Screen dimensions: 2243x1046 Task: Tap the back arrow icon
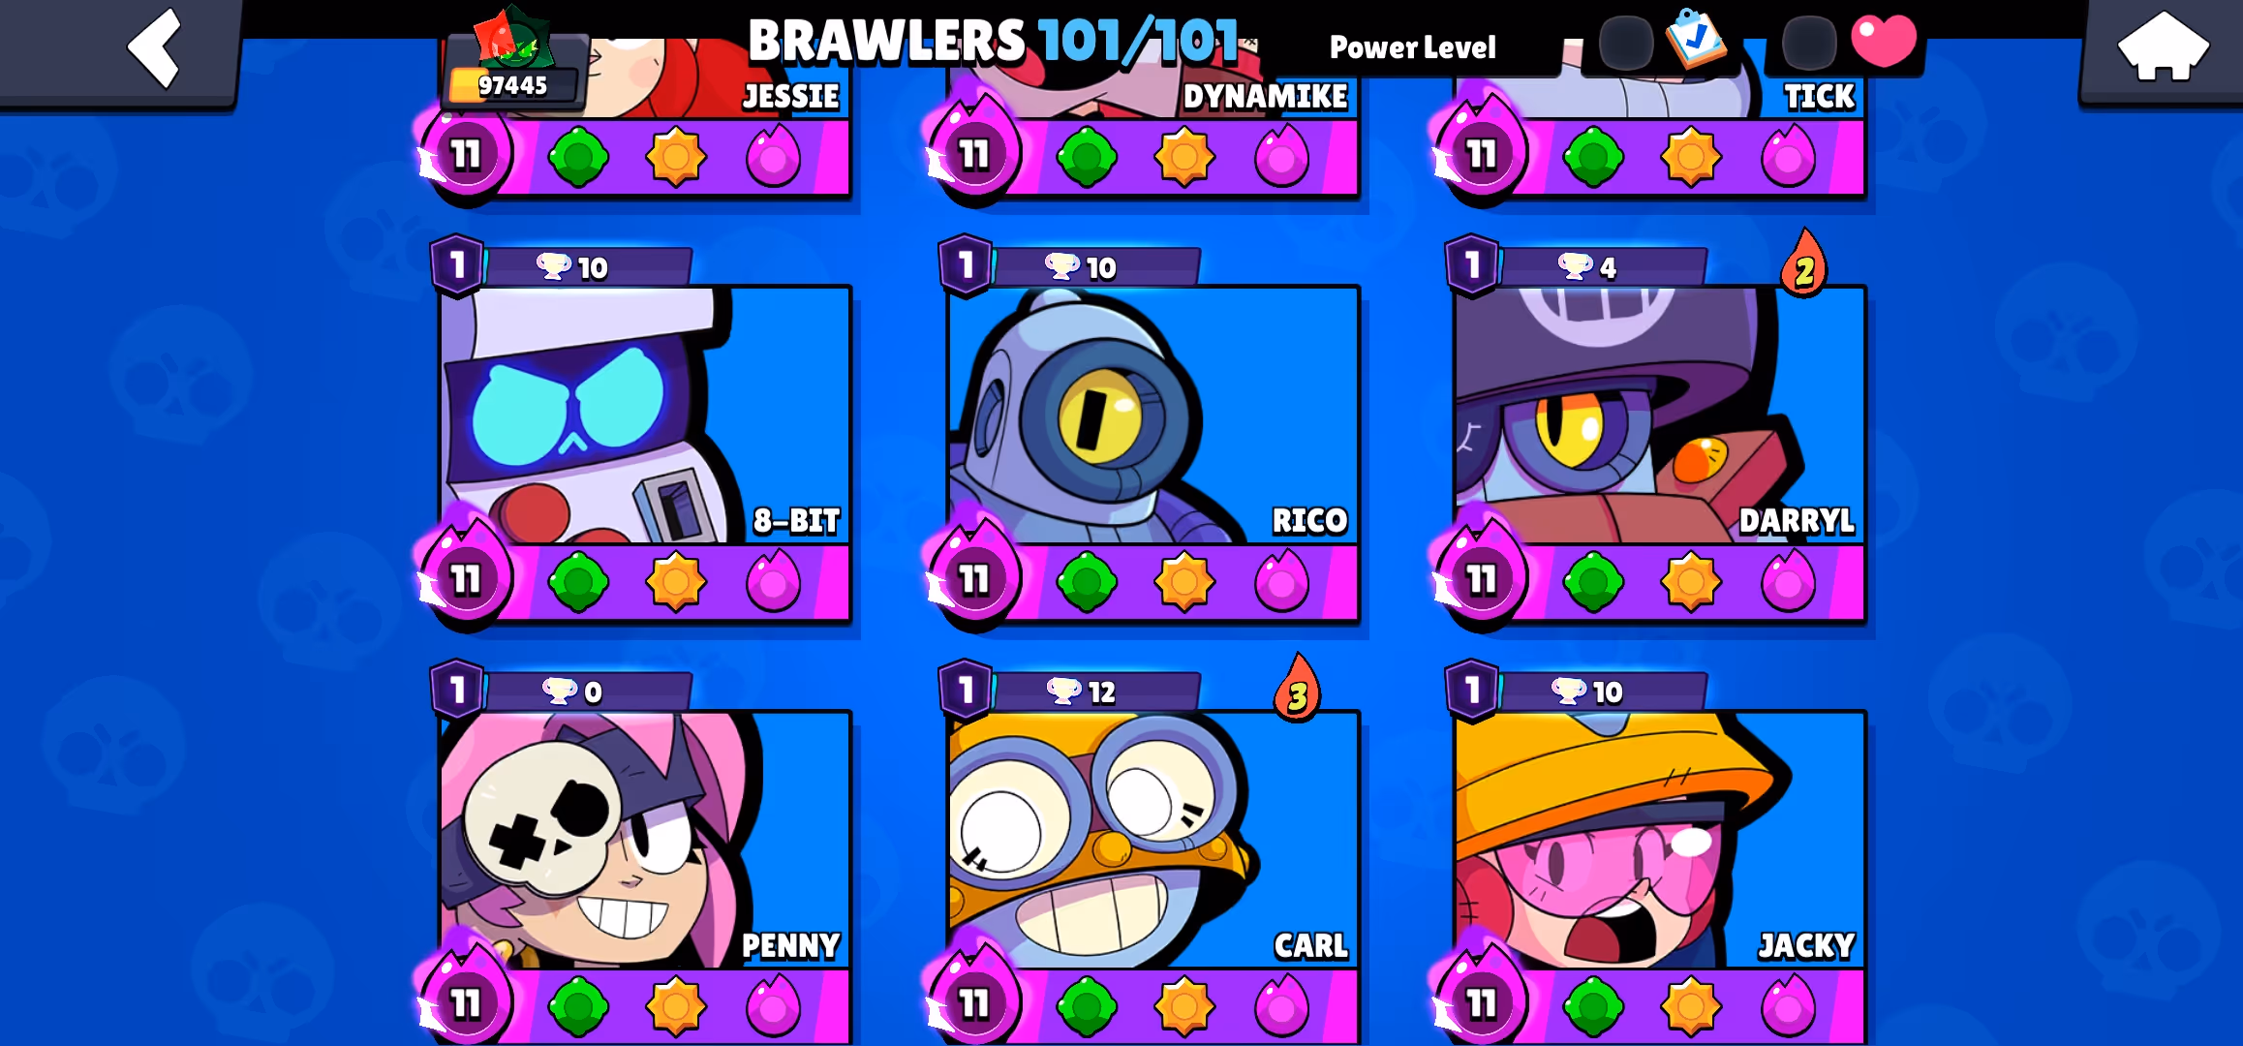click(x=155, y=48)
